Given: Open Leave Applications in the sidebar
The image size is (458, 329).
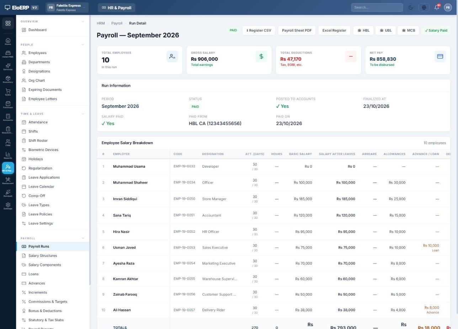Looking at the screenshot, I should click(53, 178).
